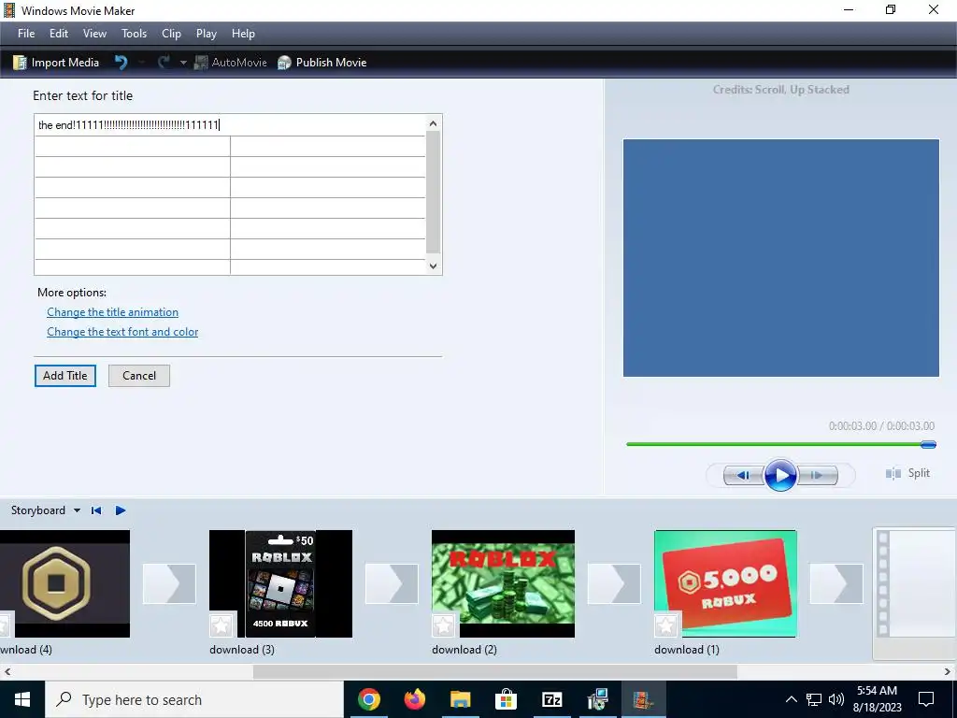Click the preview seek bar handle
The height and width of the screenshot is (718, 957).
click(x=928, y=444)
